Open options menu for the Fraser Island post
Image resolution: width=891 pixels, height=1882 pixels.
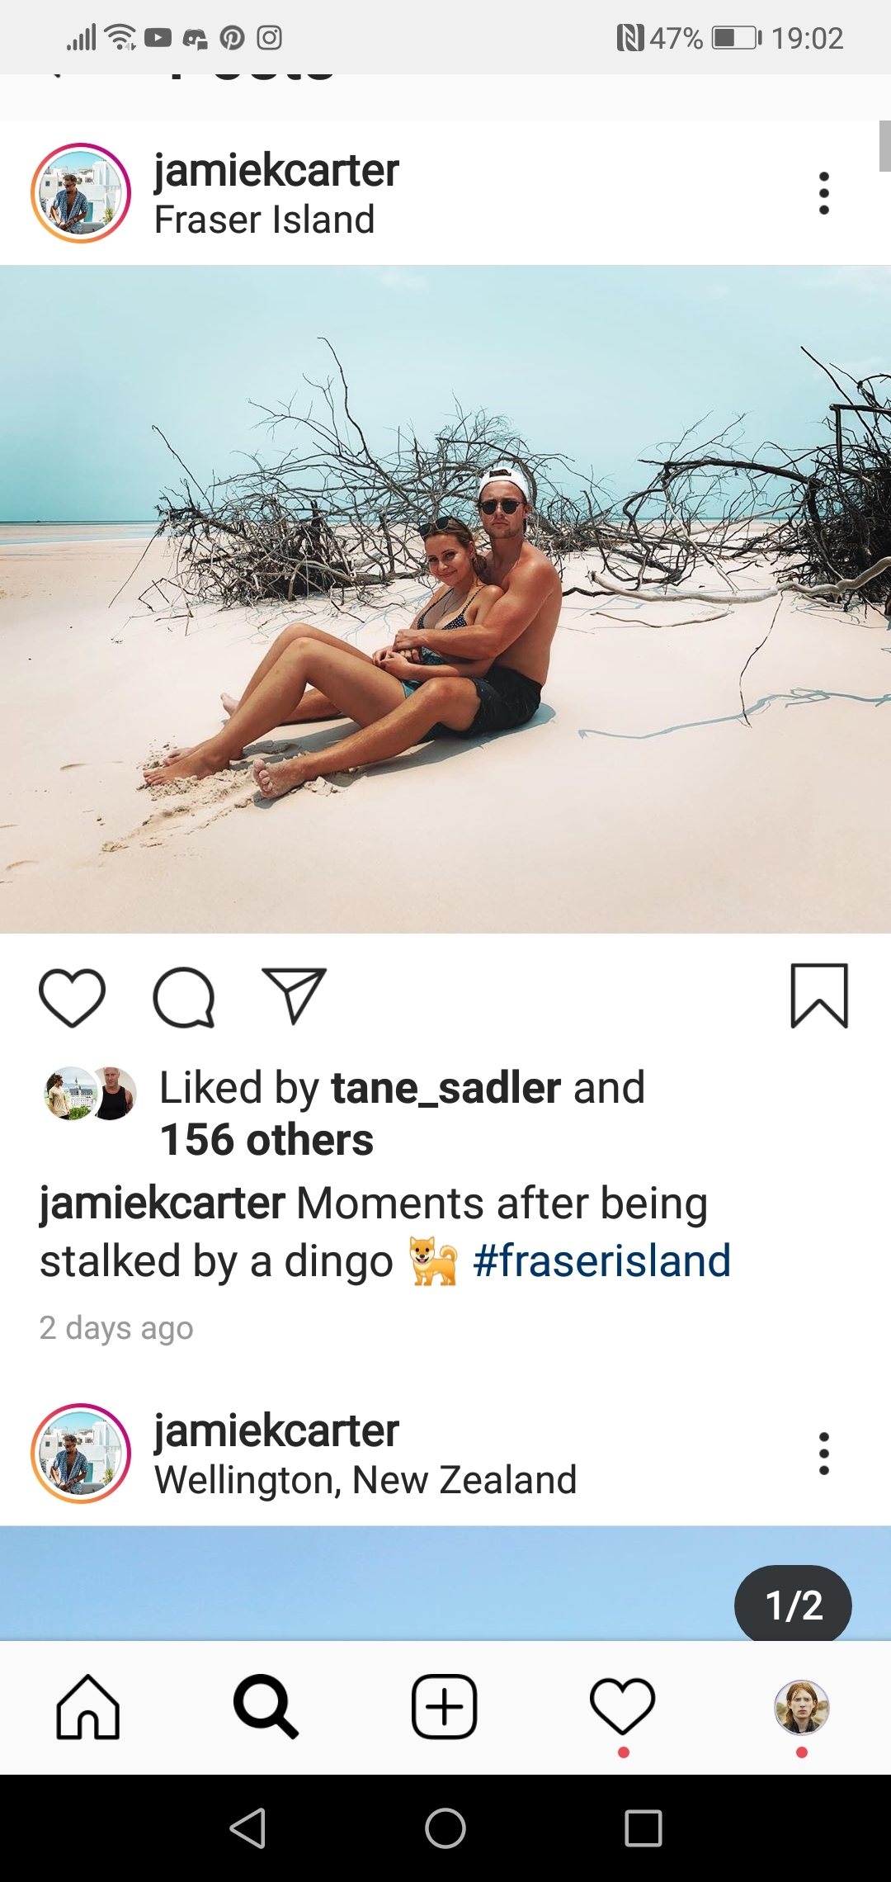click(823, 193)
